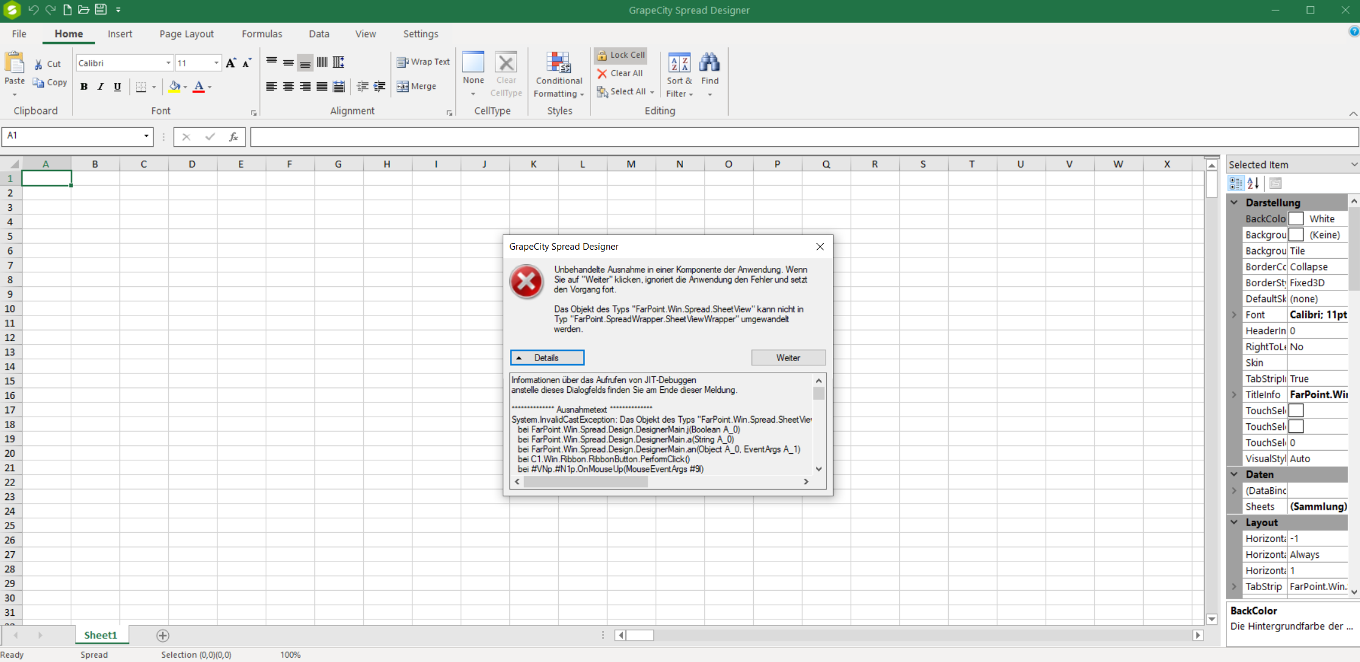The height and width of the screenshot is (662, 1360).
Task: Switch to the Insert ribbon tab
Action: [120, 34]
